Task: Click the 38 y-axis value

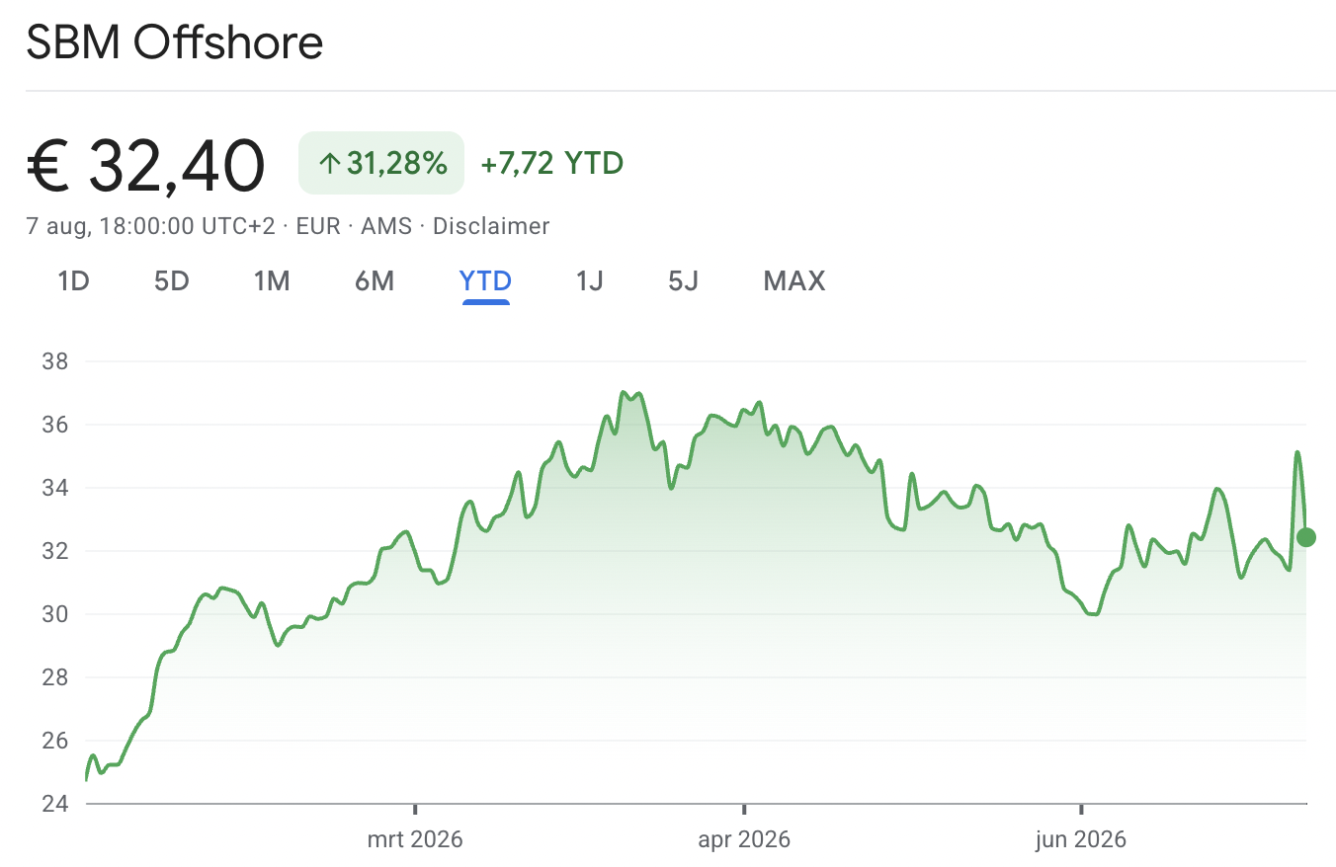Action: 54,361
